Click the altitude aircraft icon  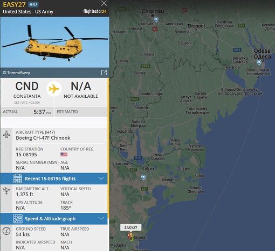tap(6, 191)
